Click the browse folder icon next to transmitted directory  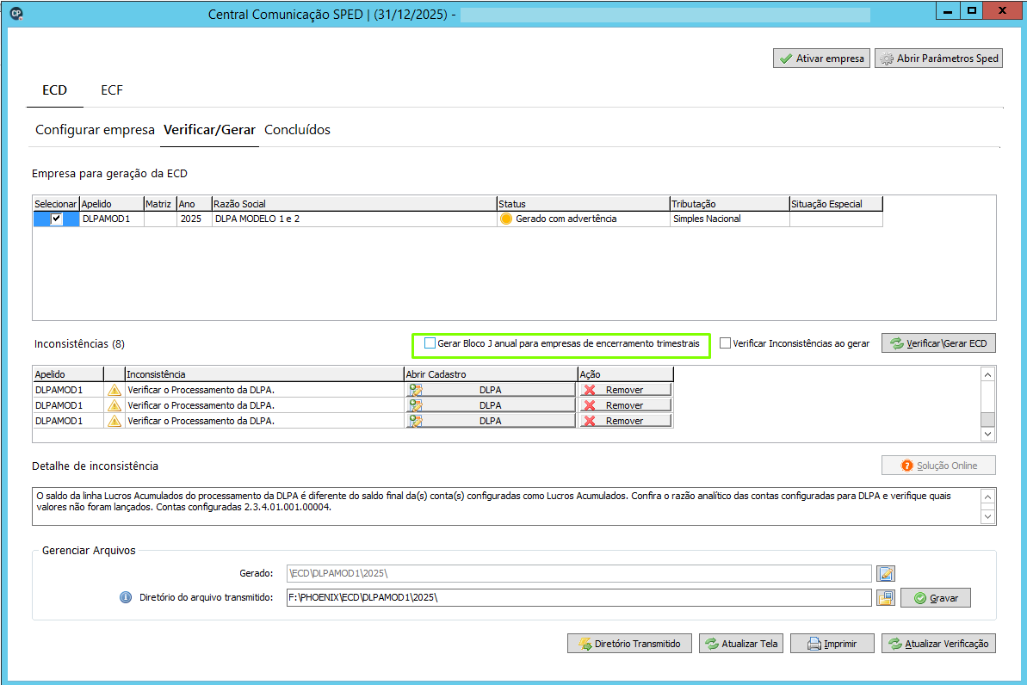tap(886, 598)
